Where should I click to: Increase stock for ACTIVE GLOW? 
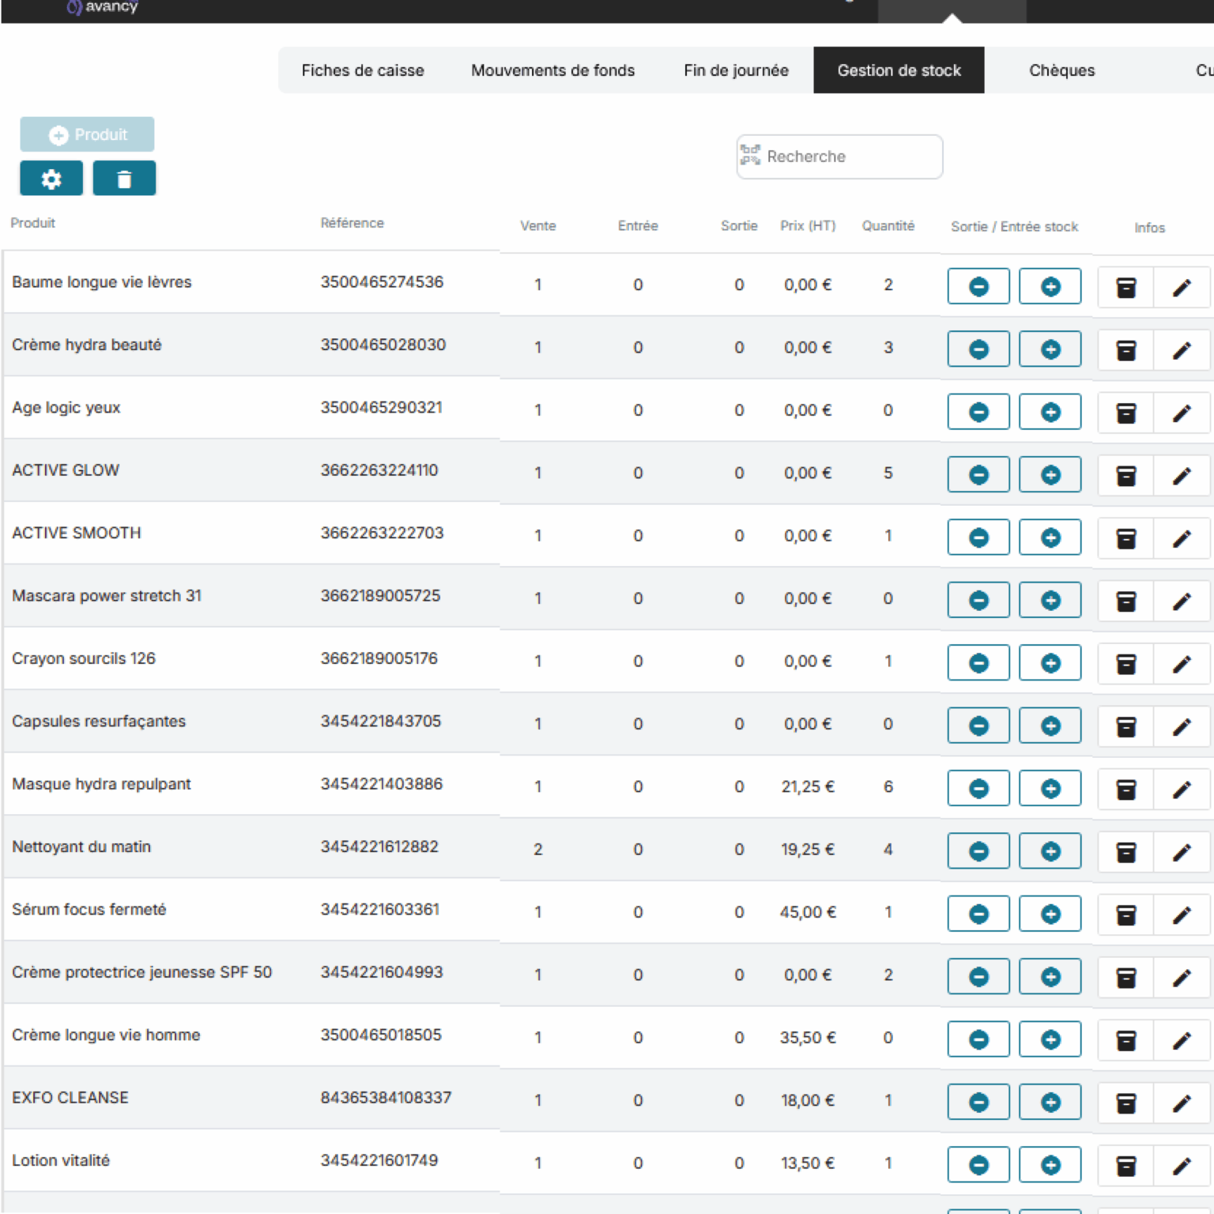click(1050, 473)
